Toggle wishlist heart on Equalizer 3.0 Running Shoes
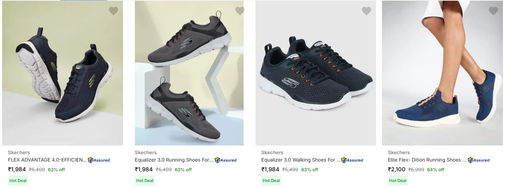The height and width of the screenshot is (188, 505). [240, 11]
